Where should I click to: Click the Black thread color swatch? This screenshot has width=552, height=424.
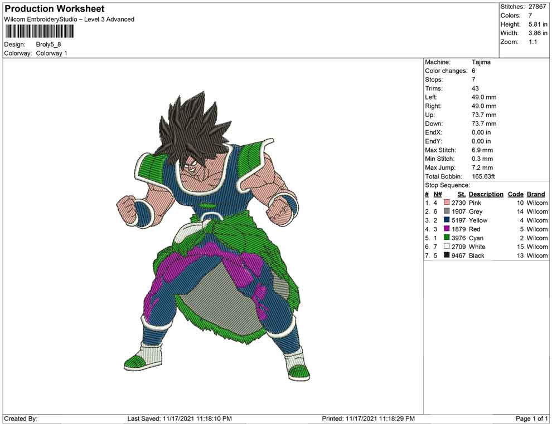tap(447, 255)
